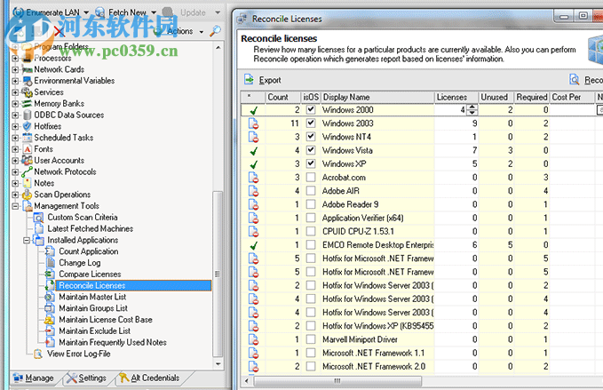Collapse the Installed Applications node
Screen dimensions: 603x390
27,241
